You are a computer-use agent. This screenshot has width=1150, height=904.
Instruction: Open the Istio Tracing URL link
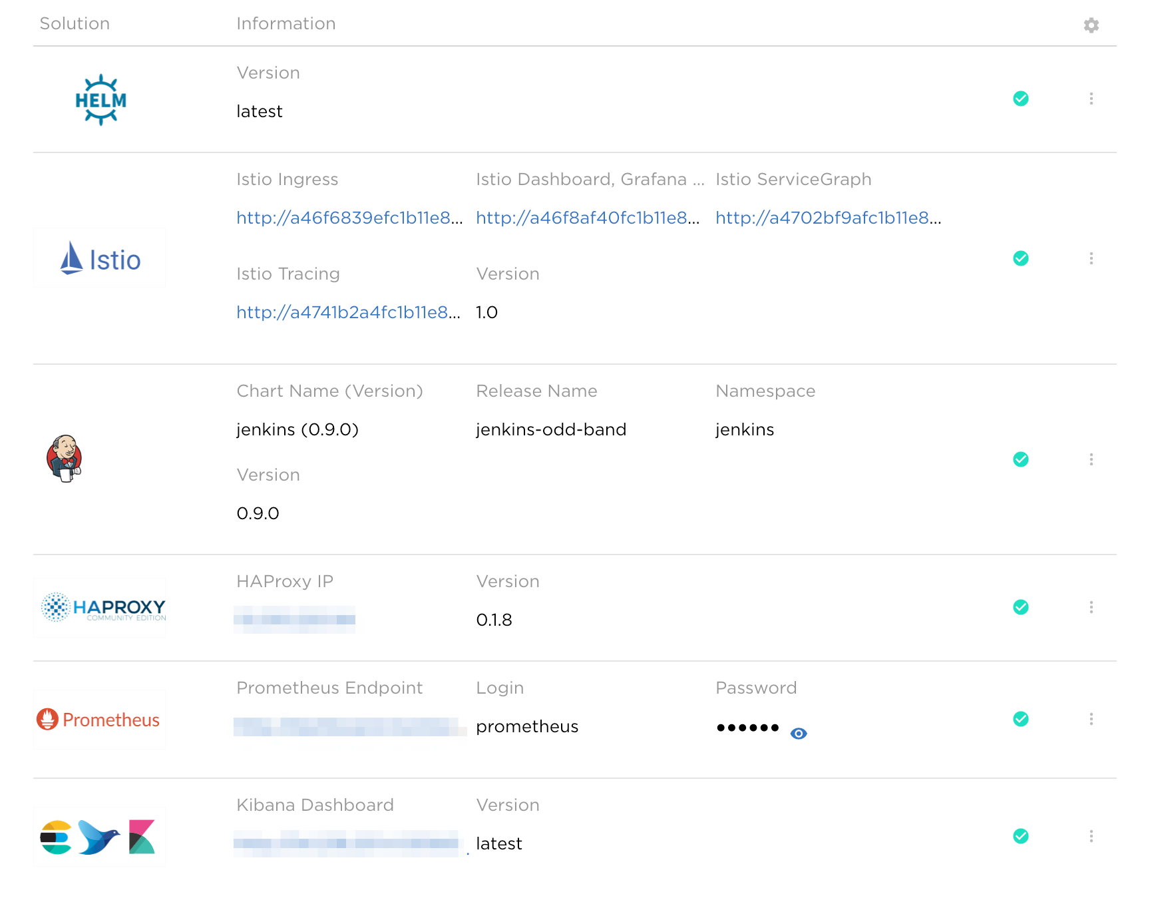click(x=348, y=312)
